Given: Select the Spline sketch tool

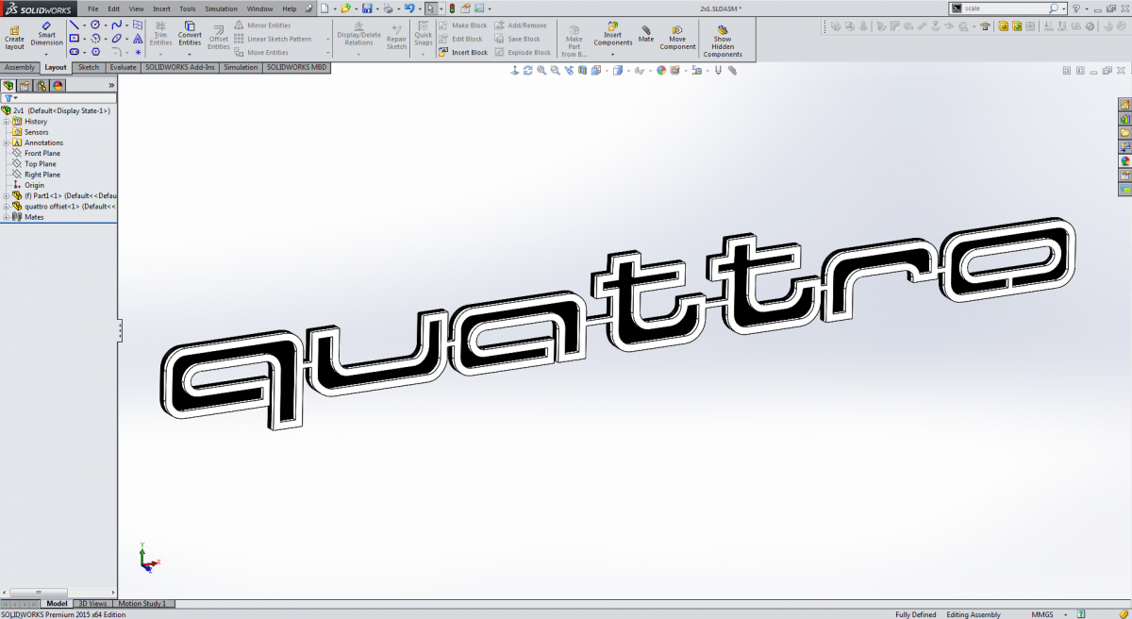Looking at the screenshot, I should click(117, 25).
